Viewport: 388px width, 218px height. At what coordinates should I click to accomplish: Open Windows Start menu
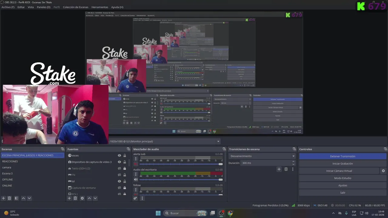pos(158,213)
